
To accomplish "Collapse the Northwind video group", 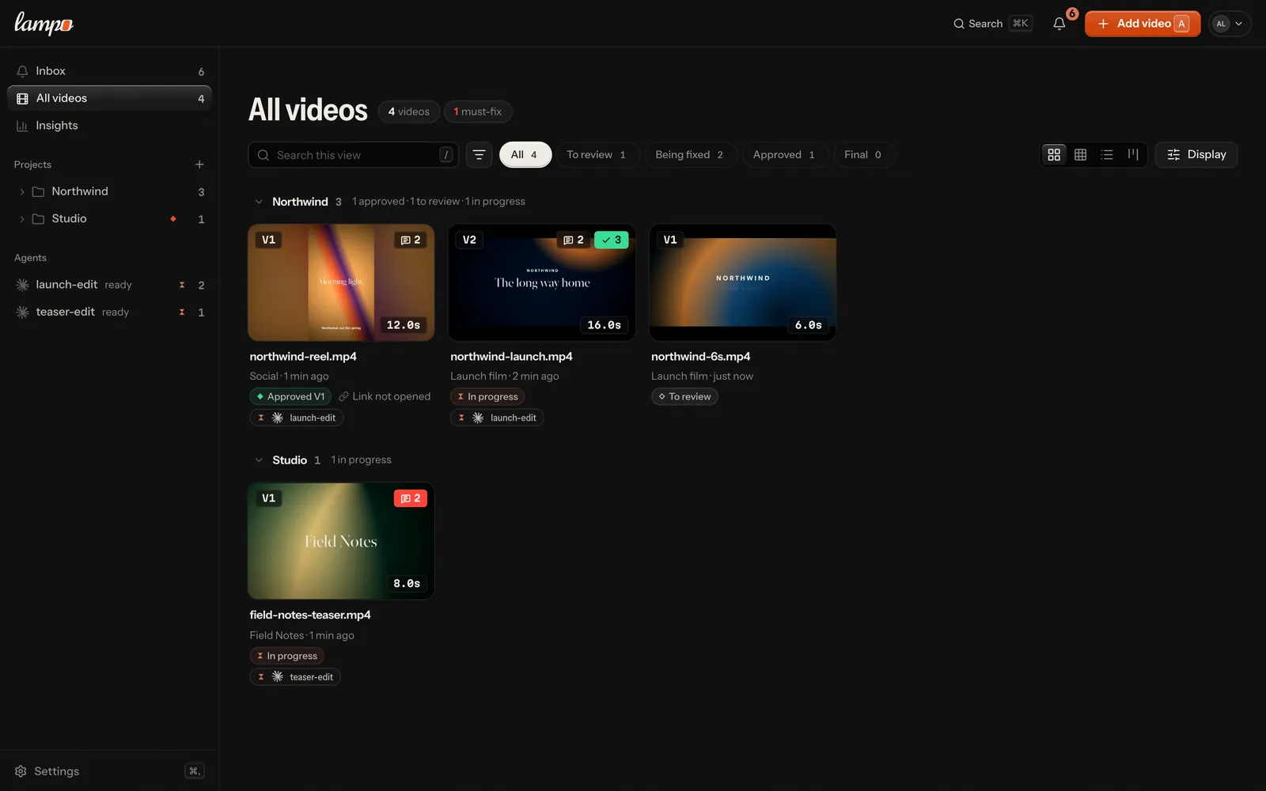I will tap(259, 202).
